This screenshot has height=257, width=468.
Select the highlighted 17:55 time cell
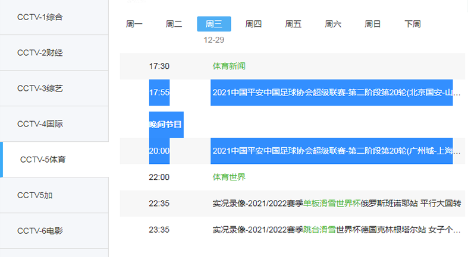point(159,93)
